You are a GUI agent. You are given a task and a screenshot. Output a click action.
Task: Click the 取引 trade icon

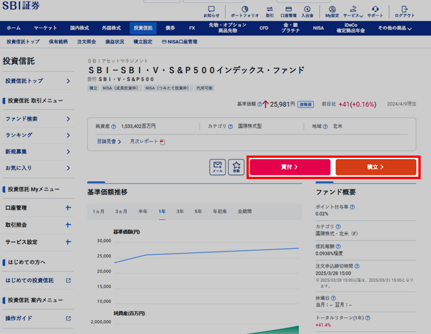coord(270,12)
